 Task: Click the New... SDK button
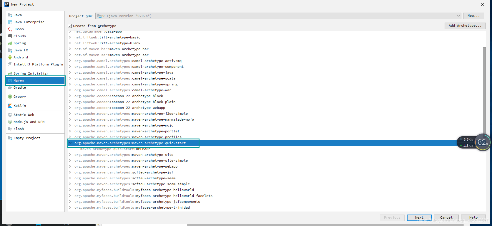pos(473,16)
